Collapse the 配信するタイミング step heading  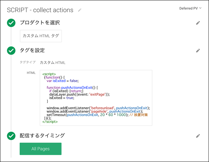[x=43, y=136]
